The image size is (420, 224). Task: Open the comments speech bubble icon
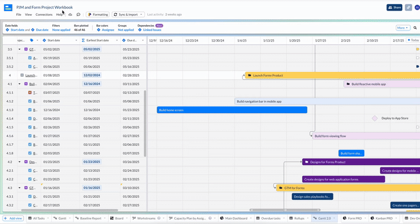pos(78,15)
